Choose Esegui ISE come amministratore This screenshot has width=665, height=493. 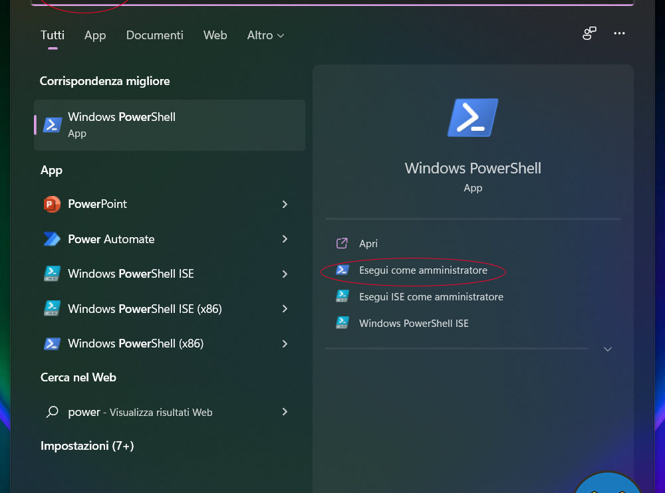(431, 297)
